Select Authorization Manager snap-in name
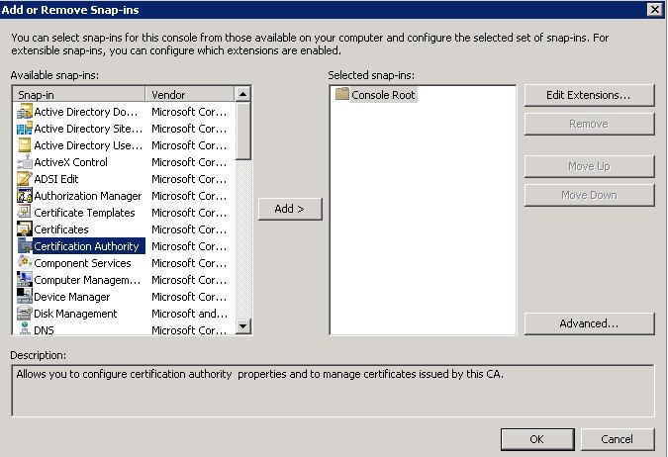Image resolution: width=668 pixels, height=457 pixels. (x=88, y=196)
